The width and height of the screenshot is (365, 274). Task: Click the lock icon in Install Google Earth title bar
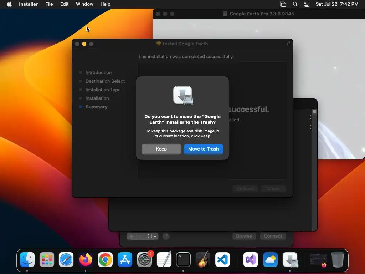(288, 43)
